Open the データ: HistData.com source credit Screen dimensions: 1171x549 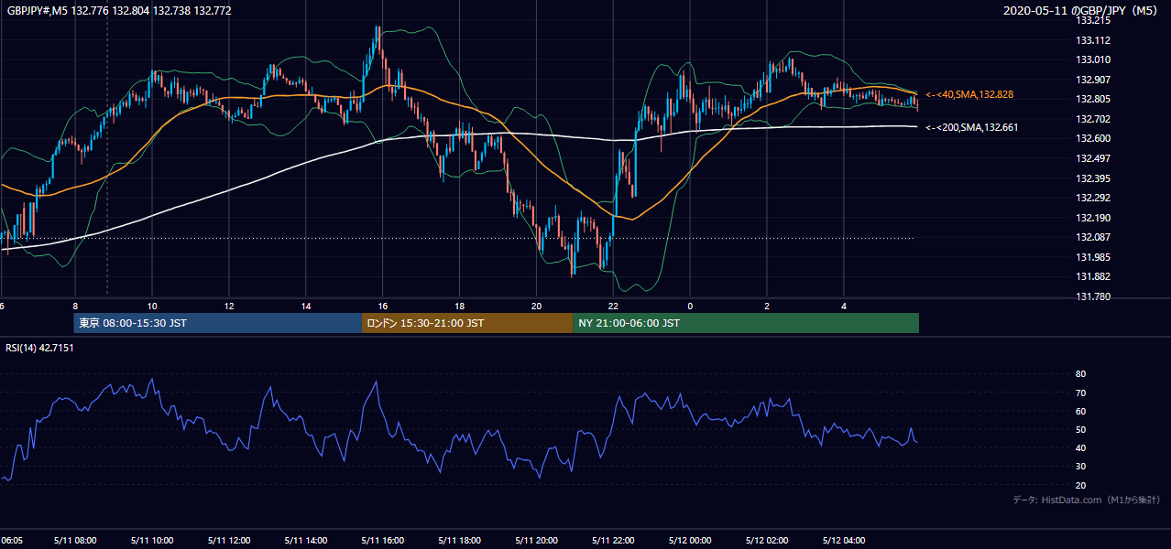click(x=1087, y=500)
